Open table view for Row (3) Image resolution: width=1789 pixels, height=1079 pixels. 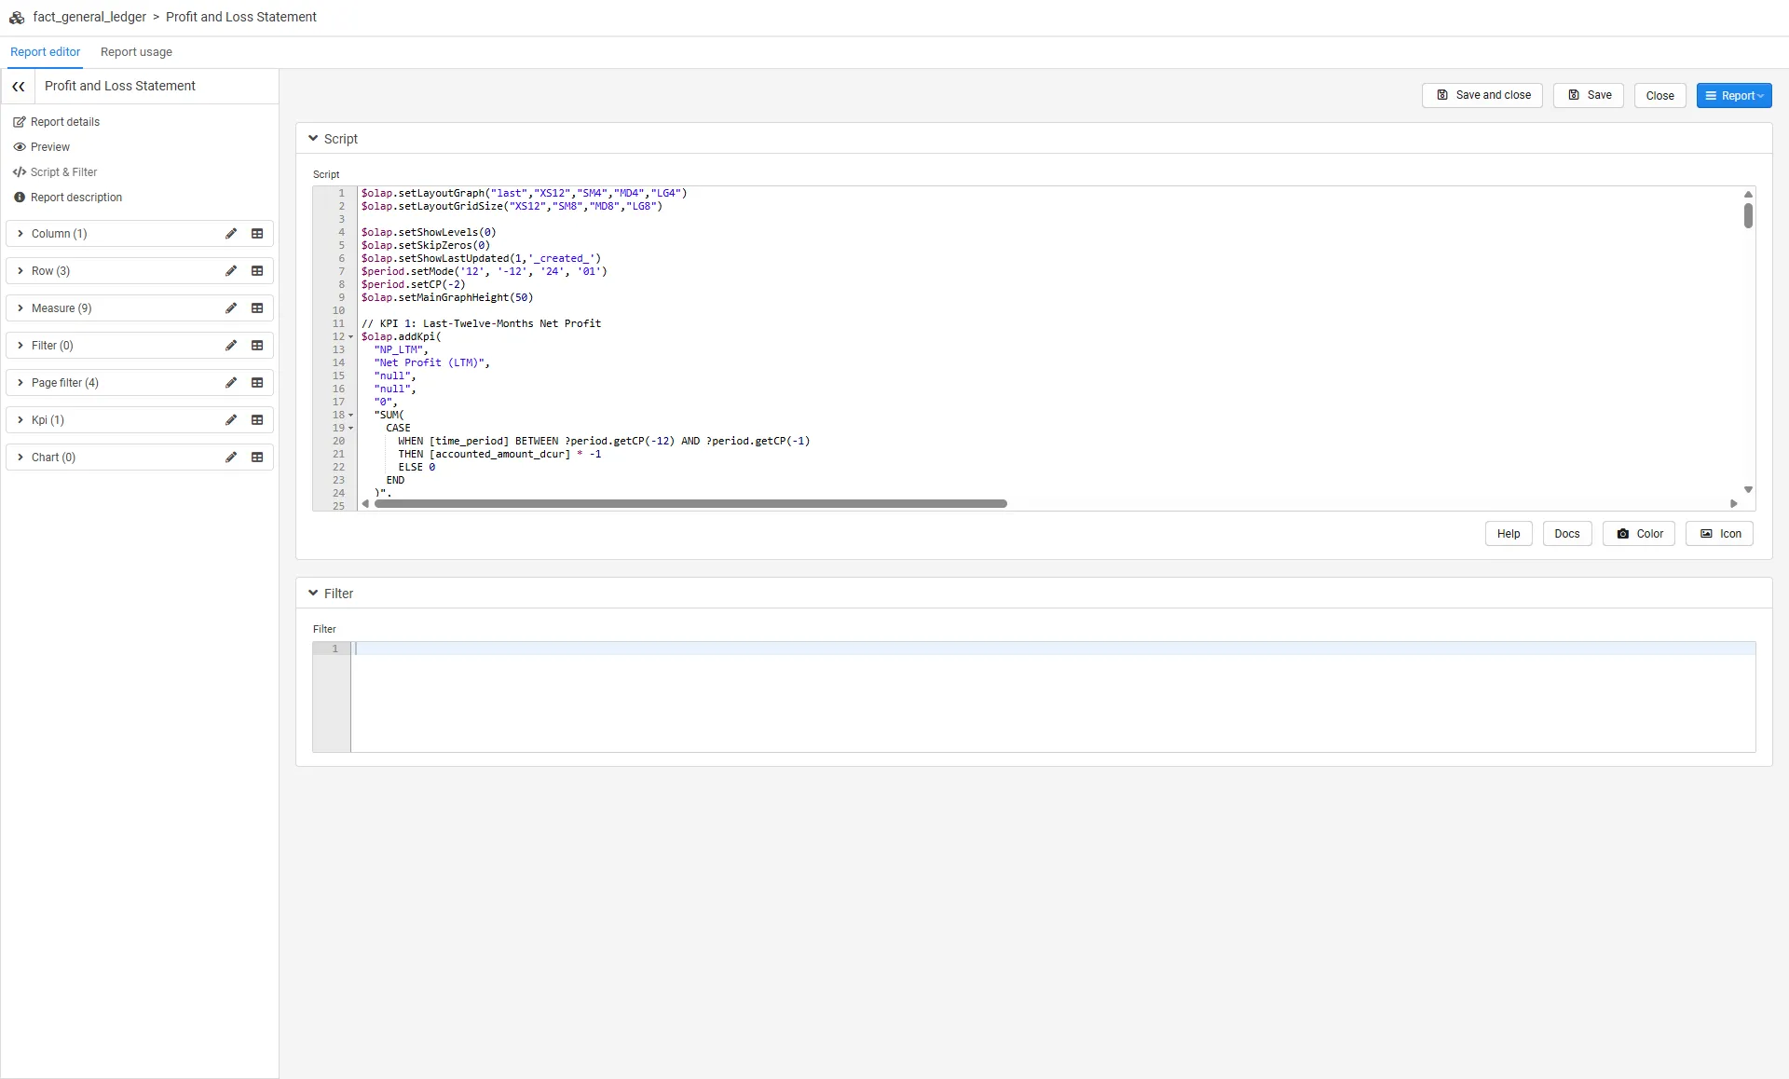[x=257, y=271]
